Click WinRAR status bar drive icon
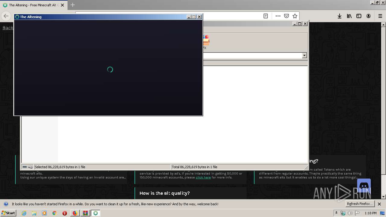 25,167
